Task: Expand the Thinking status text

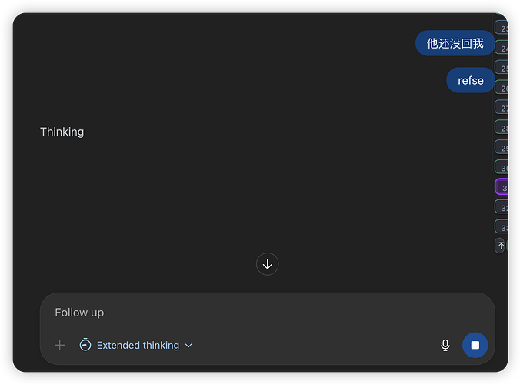Action: point(62,132)
